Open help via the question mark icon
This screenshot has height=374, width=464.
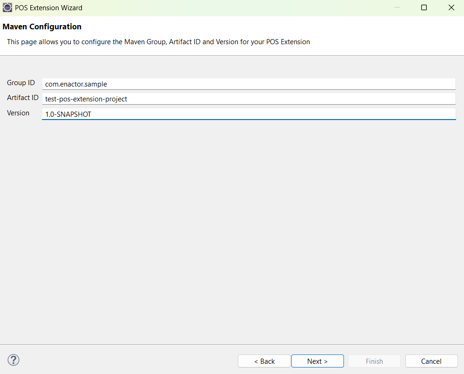coord(13,360)
